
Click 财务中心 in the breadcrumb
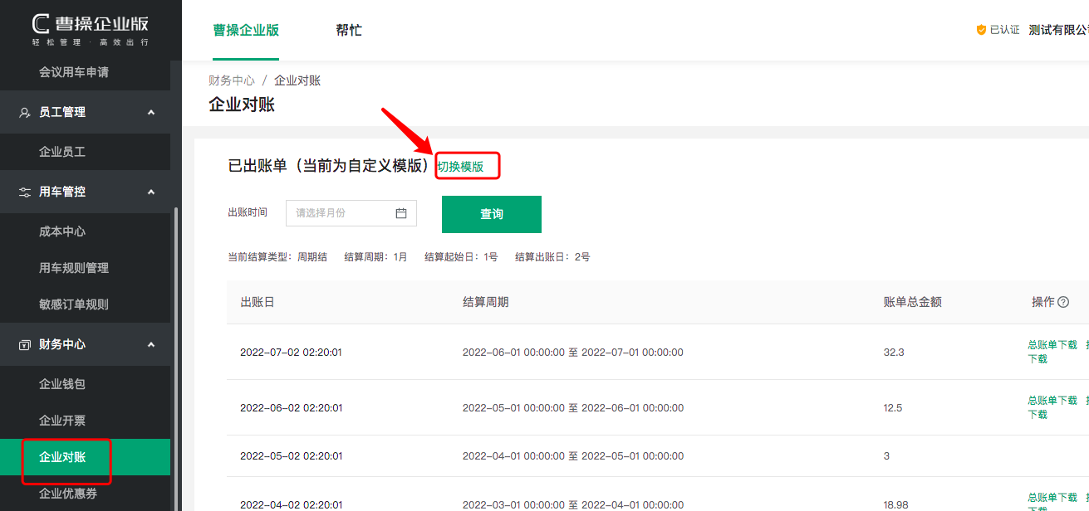coord(232,80)
